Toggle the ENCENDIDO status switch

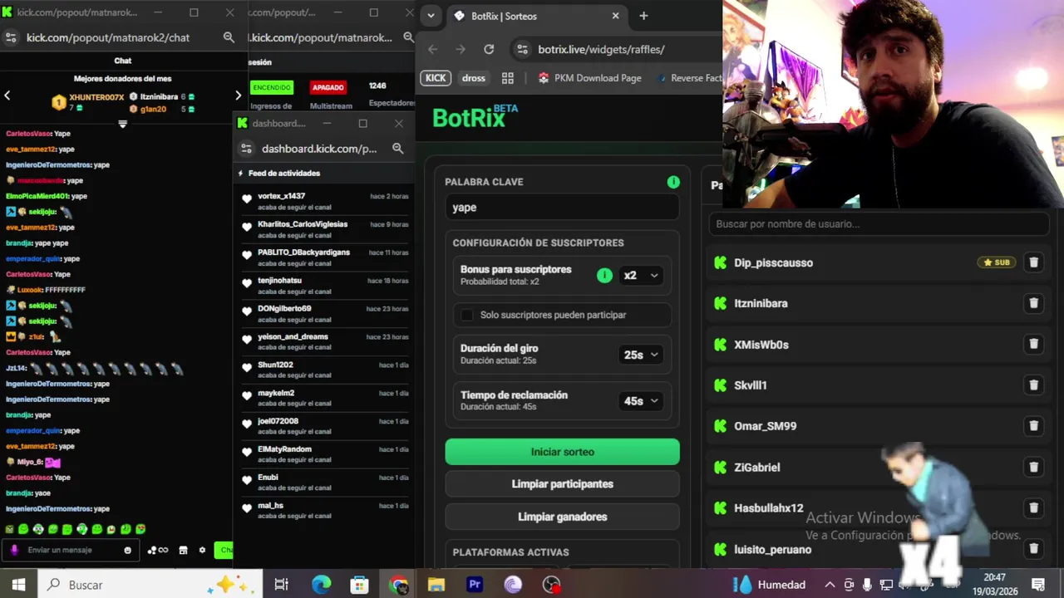pos(272,87)
